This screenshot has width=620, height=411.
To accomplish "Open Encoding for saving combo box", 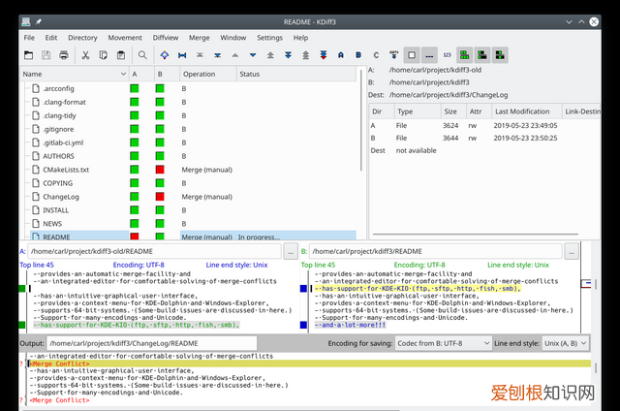I will pyautogui.click(x=444, y=343).
